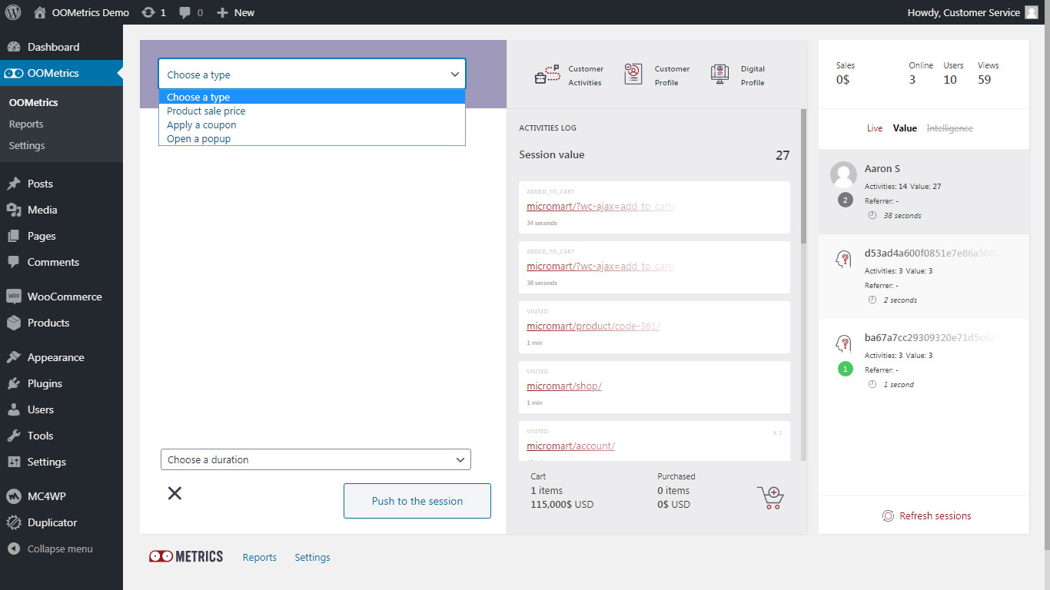Click Aaron S avatar thumbnail
Screen dimensions: 1050x590
(x=843, y=175)
